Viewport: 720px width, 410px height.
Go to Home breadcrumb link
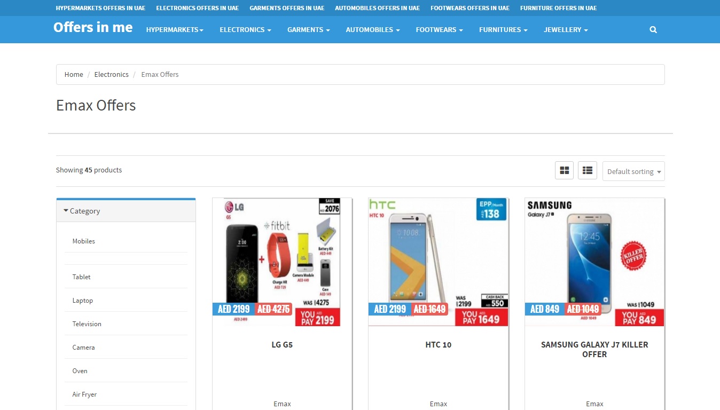point(74,75)
